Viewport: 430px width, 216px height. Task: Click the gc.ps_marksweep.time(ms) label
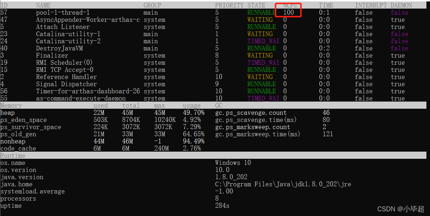tap(258, 134)
